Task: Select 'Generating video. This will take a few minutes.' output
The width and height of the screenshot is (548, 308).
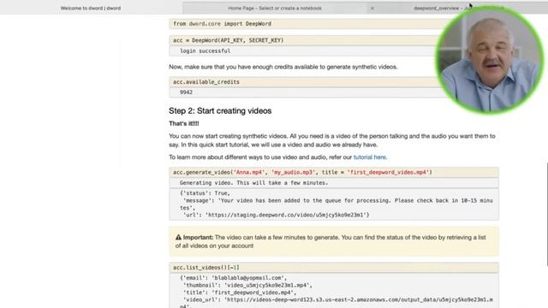Action: pyautogui.click(x=253, y=182)
